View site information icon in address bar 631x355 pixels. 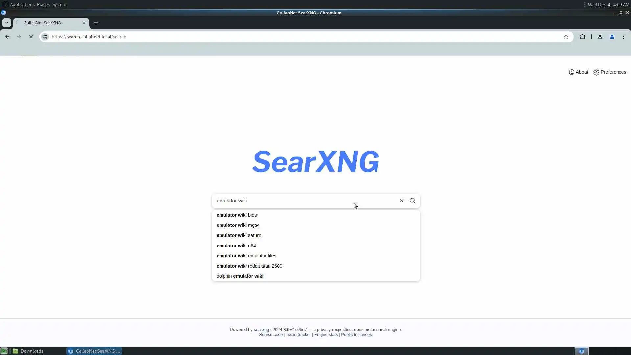click(x=45, y=37)
